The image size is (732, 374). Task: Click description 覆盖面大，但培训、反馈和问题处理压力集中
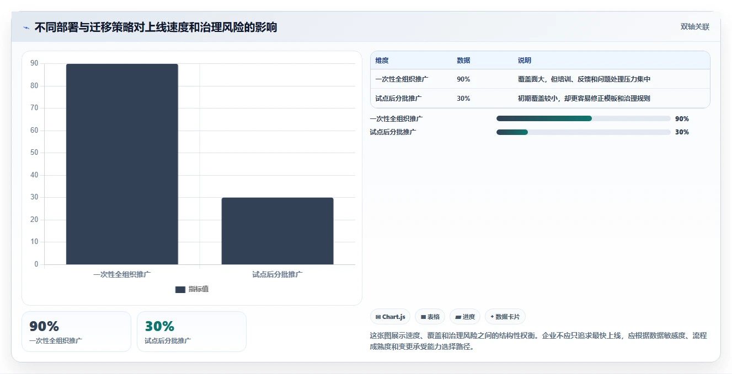(x=584, y=79)
